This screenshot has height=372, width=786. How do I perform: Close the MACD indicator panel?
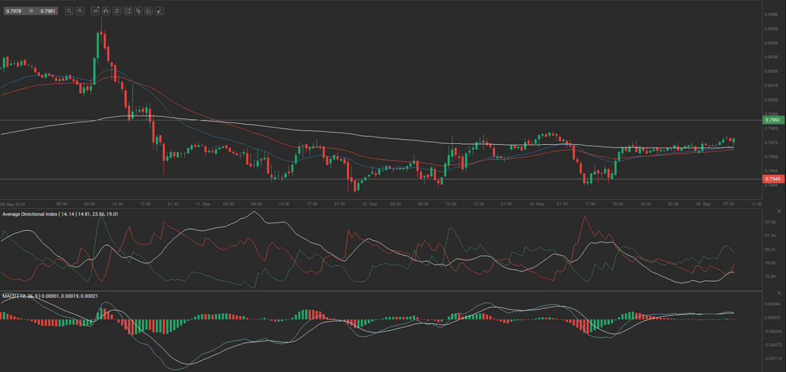click(779, 293)
